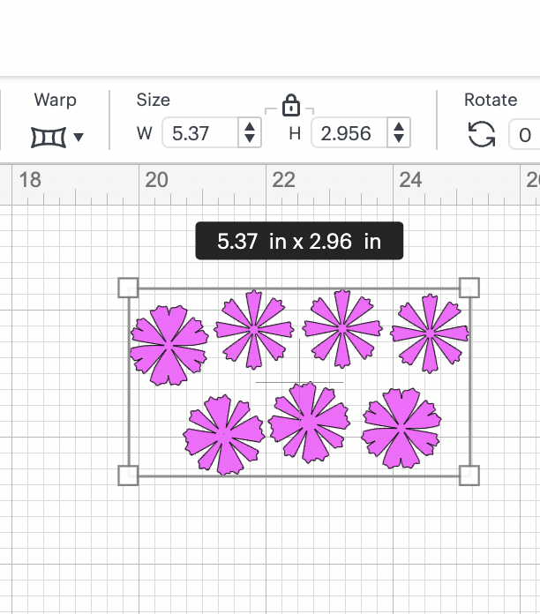
Task: Toggle the aspect ratio lock icon
Action: click(290, 107)
